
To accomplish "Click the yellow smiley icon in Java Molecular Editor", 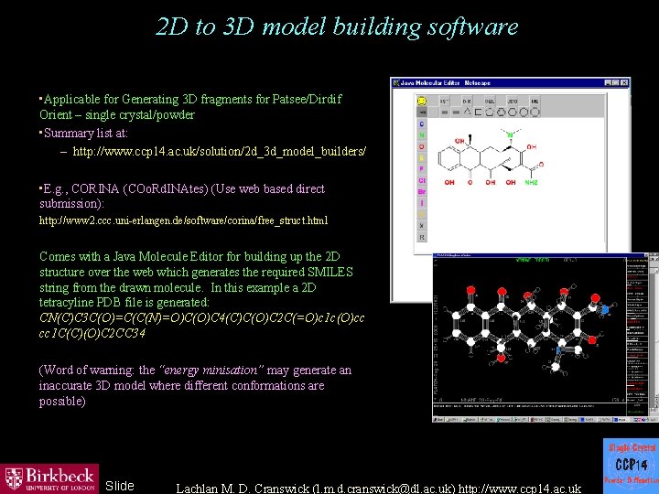I will coord(422,101).
